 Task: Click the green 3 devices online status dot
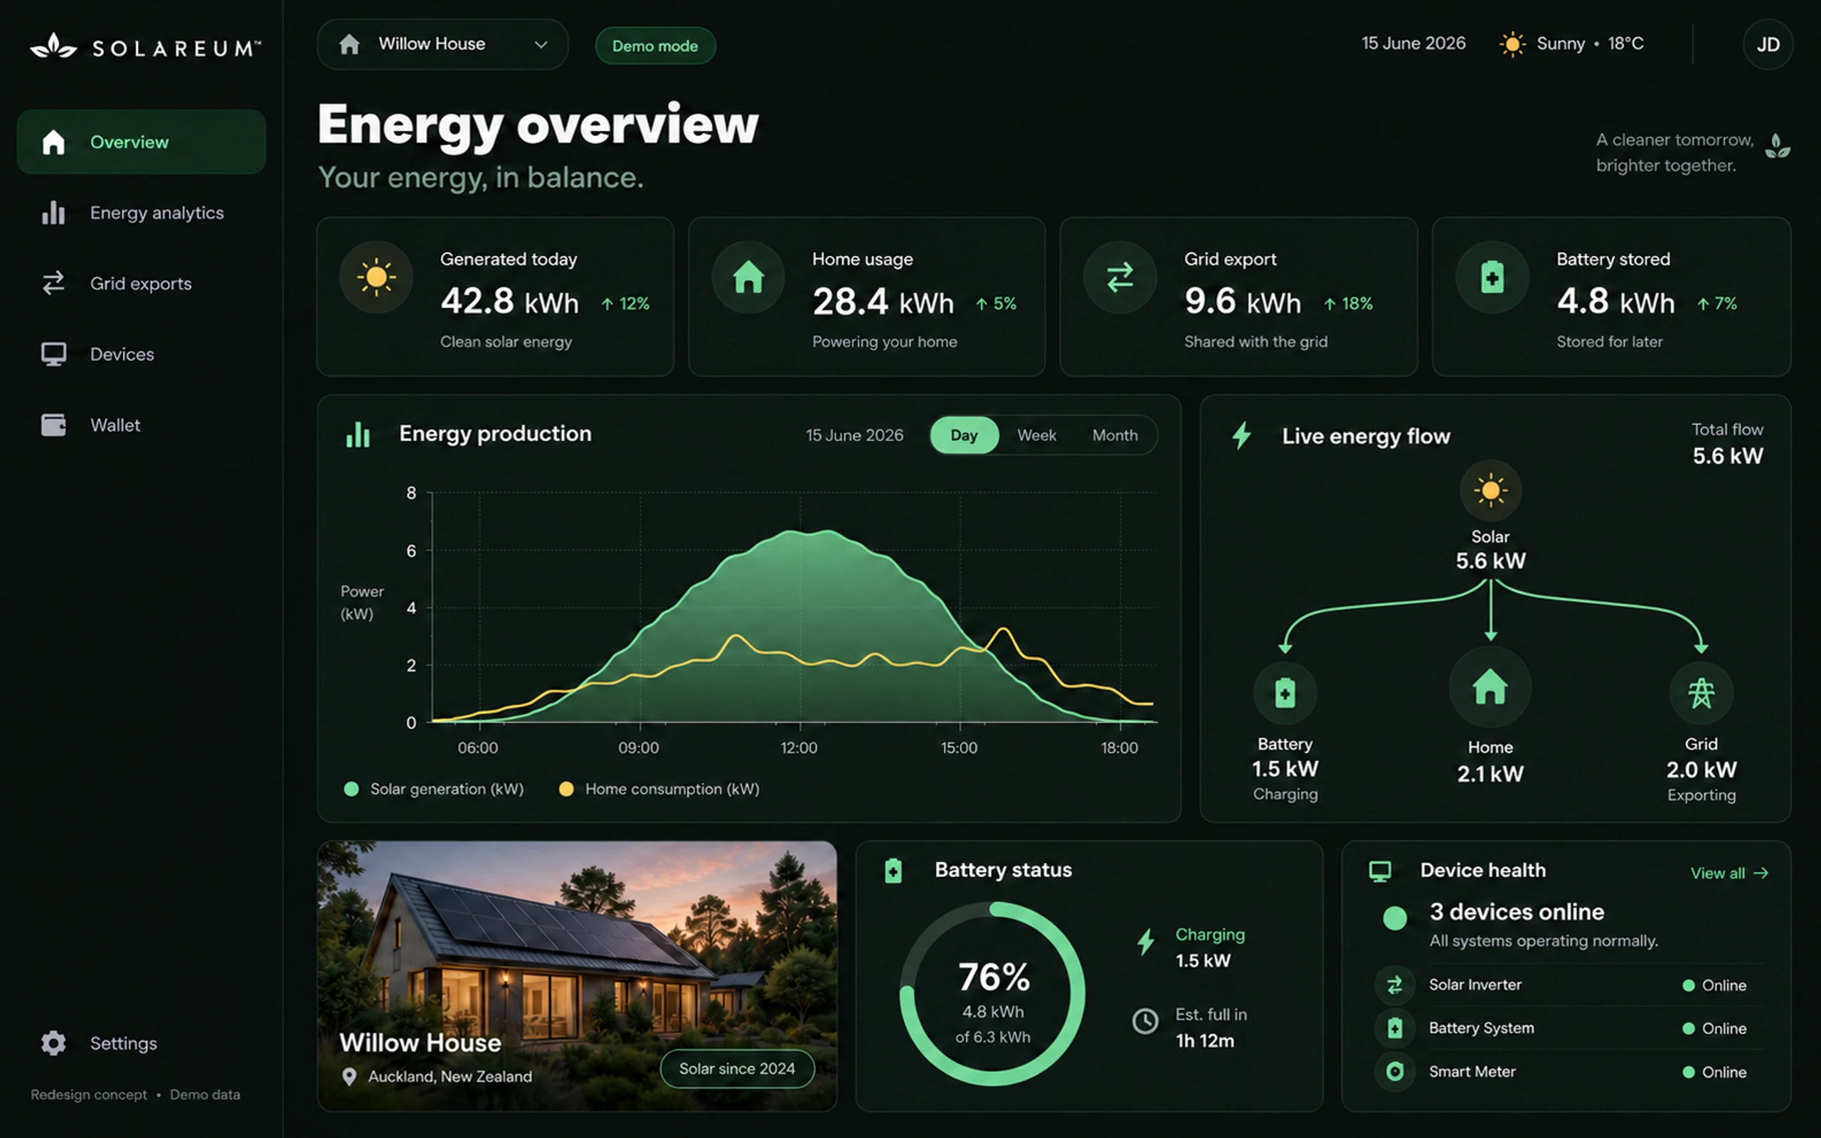(1394, 918)
